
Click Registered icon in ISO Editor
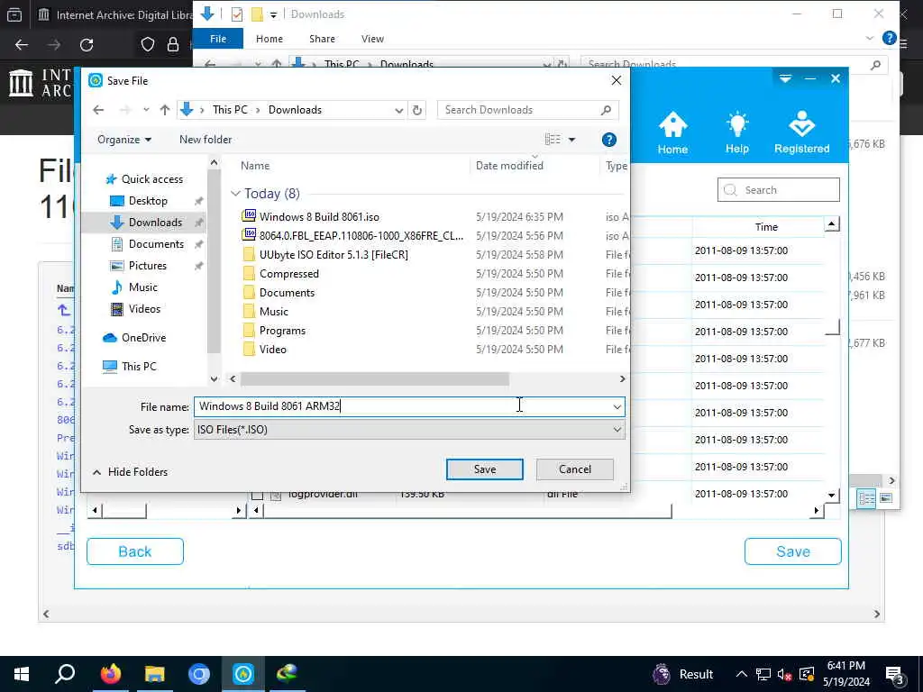[x=801, y=133]
